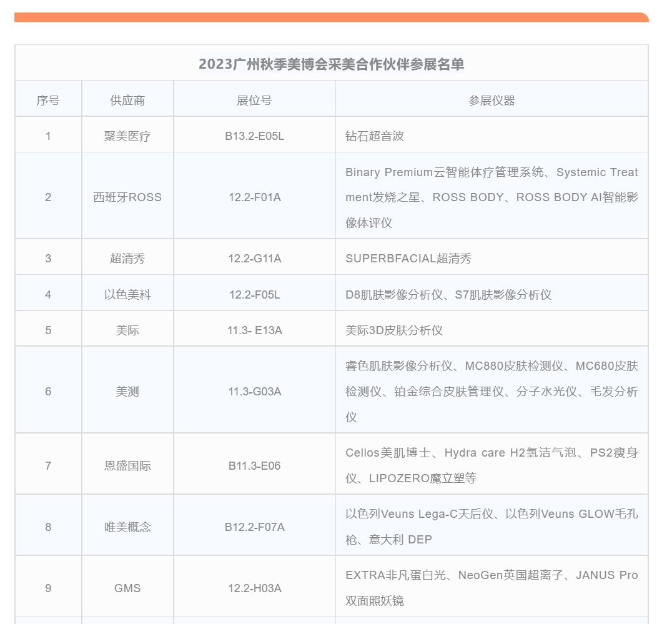Click the 供应商 column header
Image resolution: width=672 pixels, height=624 pixels.
127,101
